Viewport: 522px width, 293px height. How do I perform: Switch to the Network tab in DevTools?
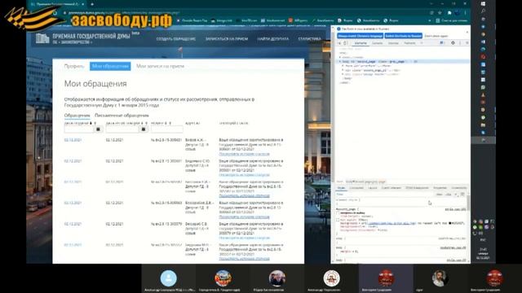[x=409, y=43]
